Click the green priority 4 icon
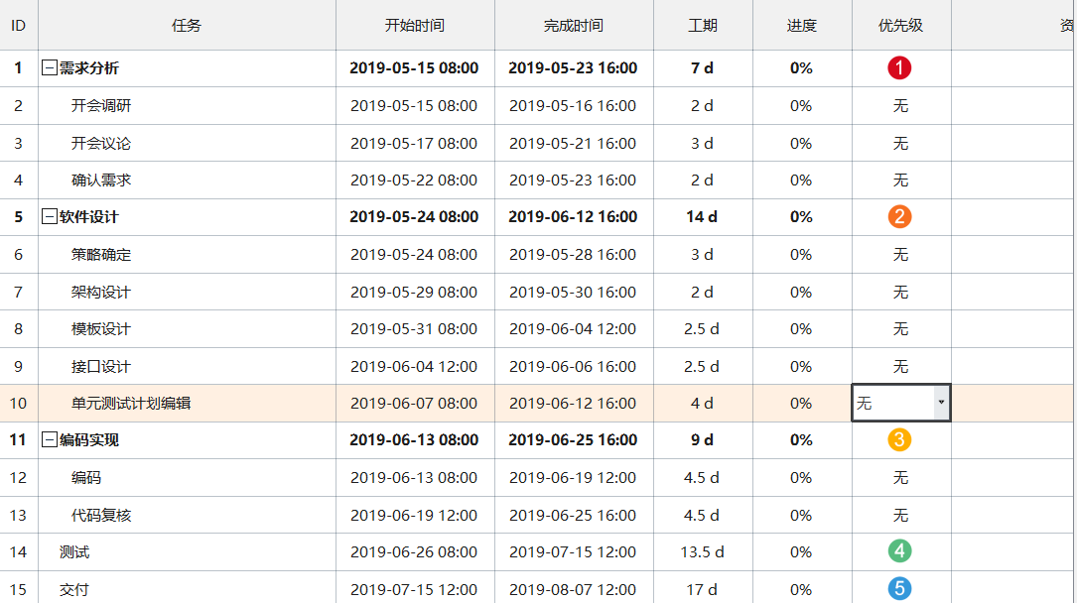Screen dimensions: 1077x603 click(x=899, y=551)
